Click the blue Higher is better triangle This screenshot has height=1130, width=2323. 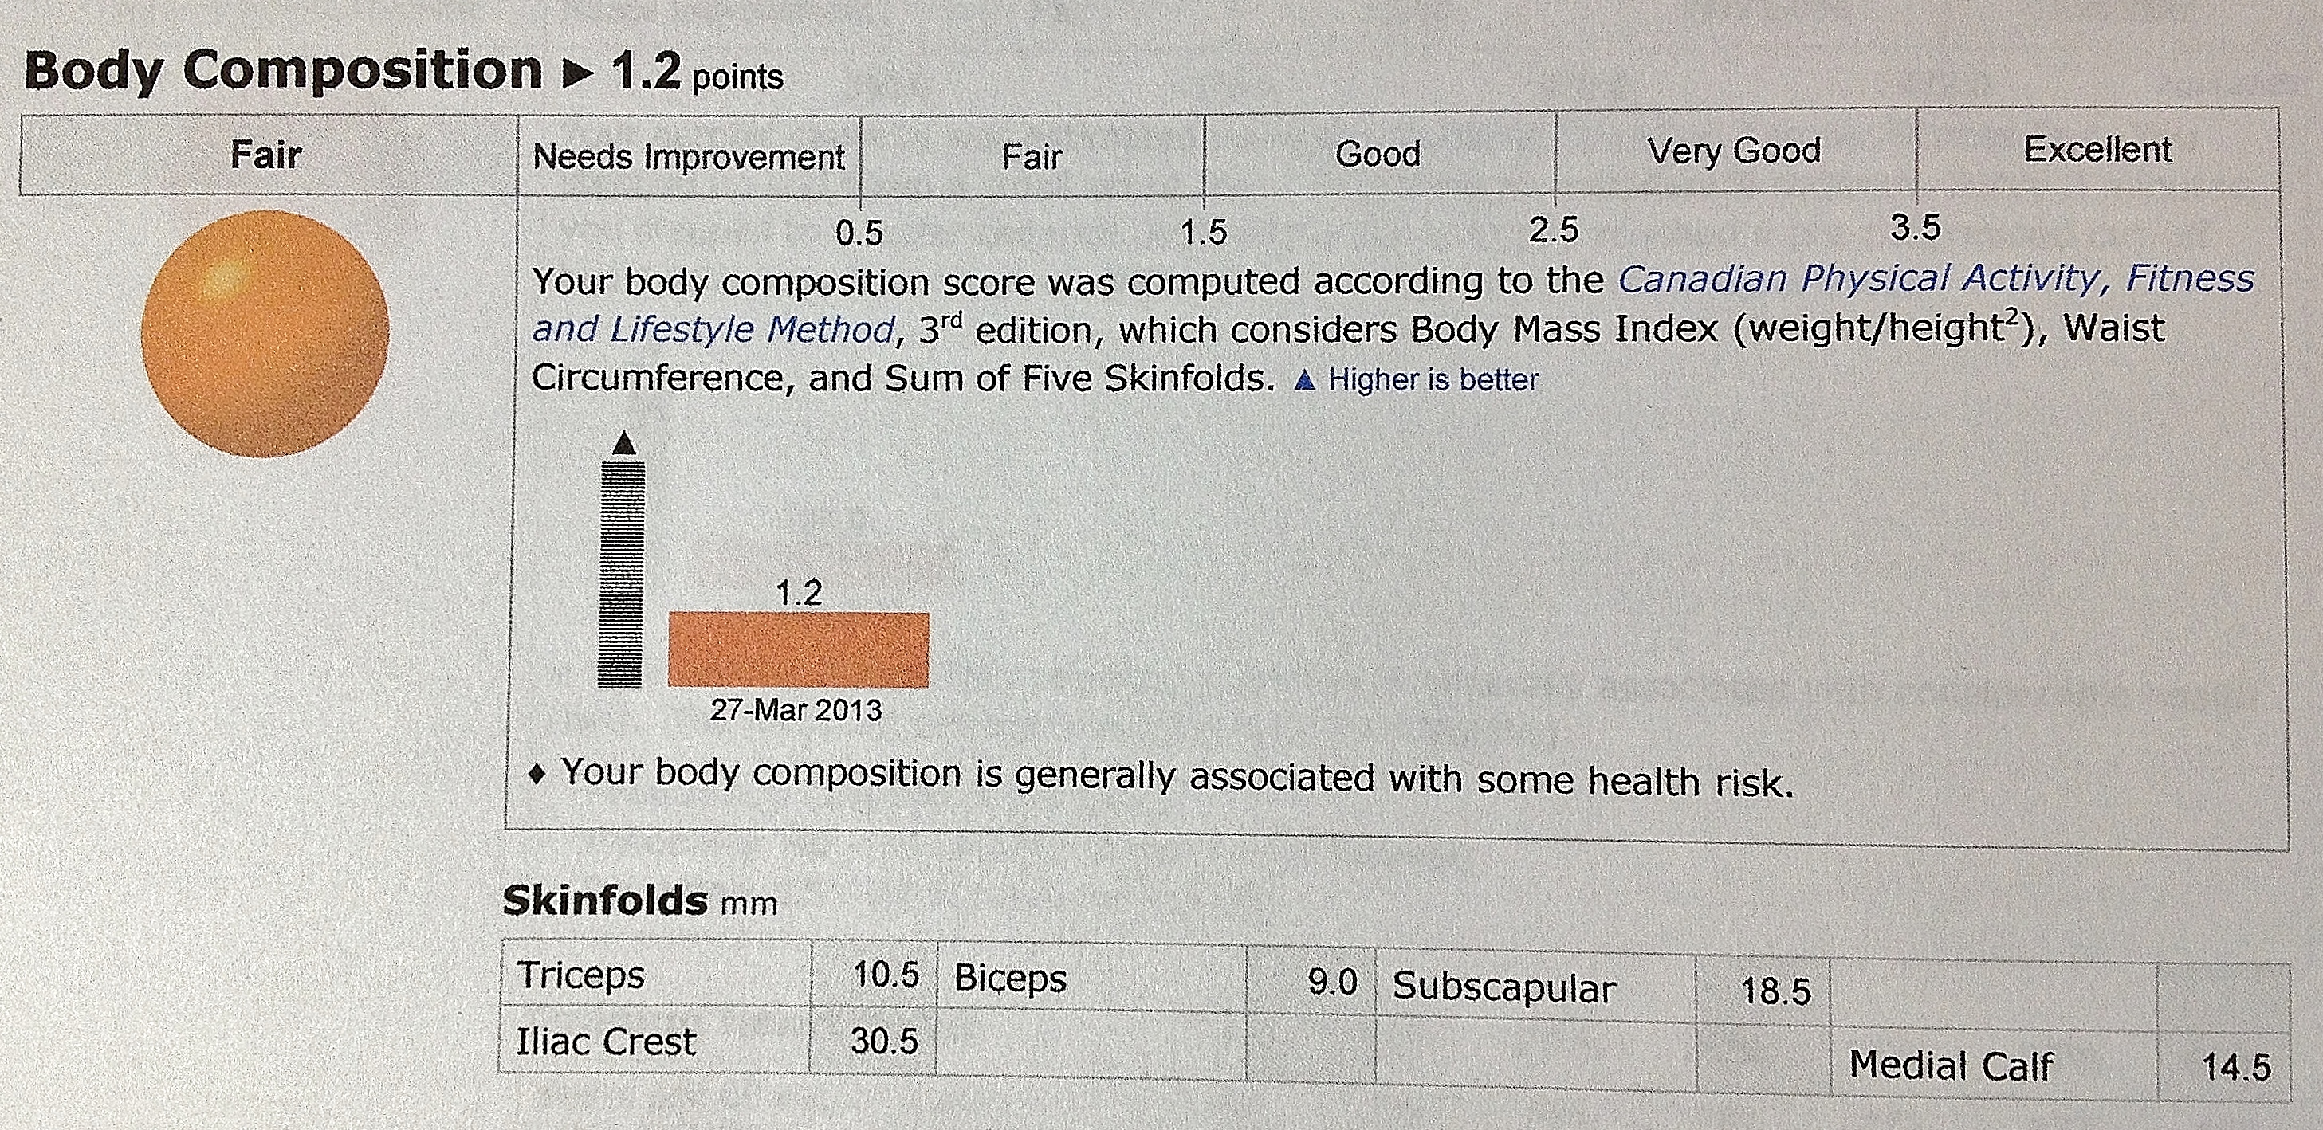tap(1304, 381)
